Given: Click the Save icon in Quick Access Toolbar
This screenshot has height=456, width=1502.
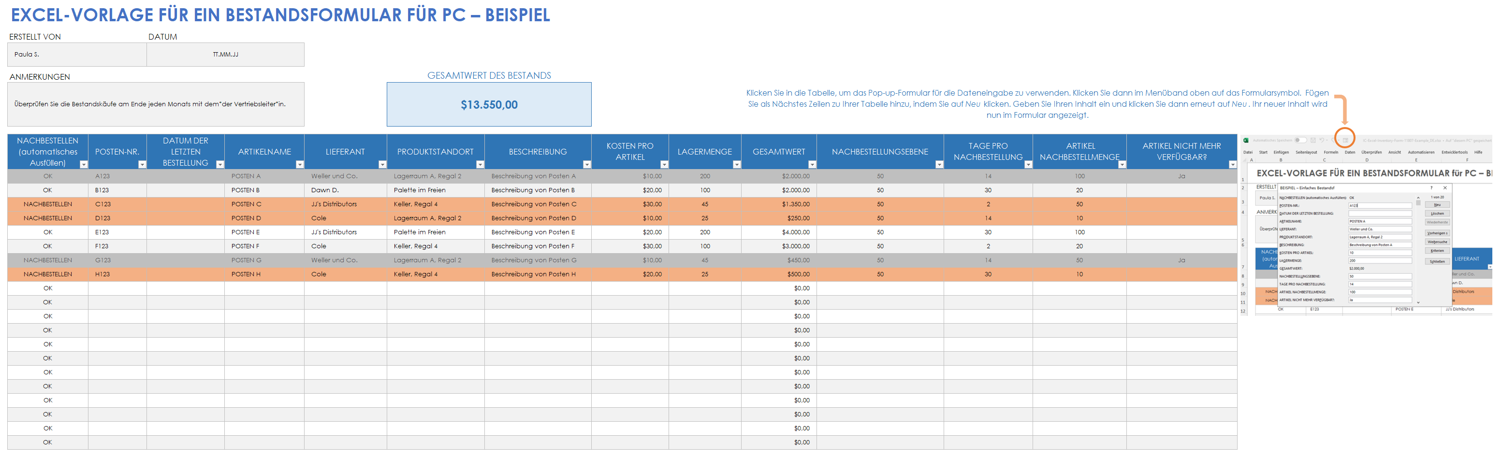Looking at the screenshot, I should (1313, 141).
